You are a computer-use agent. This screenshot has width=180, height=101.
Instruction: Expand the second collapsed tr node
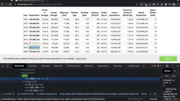(x=21, y=73)
